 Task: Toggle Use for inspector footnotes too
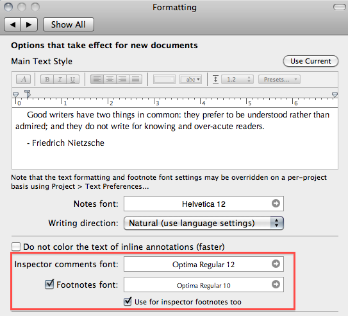click(128, 301)
